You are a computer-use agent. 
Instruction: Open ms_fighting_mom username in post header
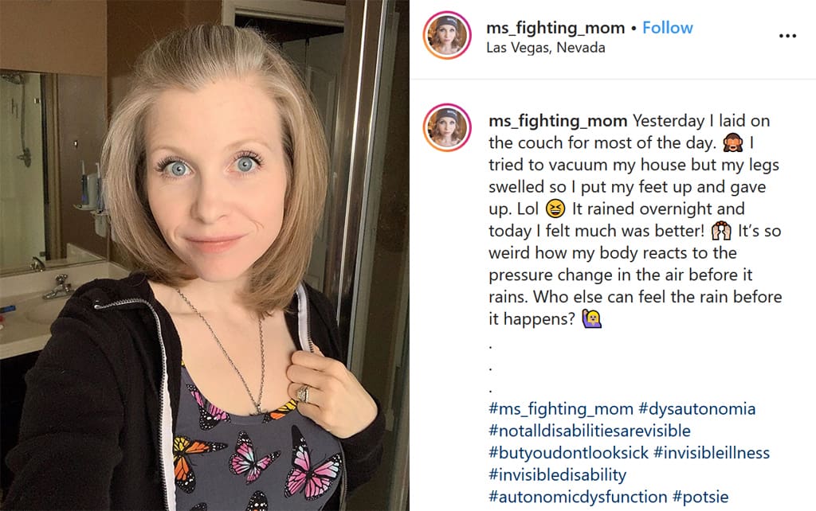point(555,28)
